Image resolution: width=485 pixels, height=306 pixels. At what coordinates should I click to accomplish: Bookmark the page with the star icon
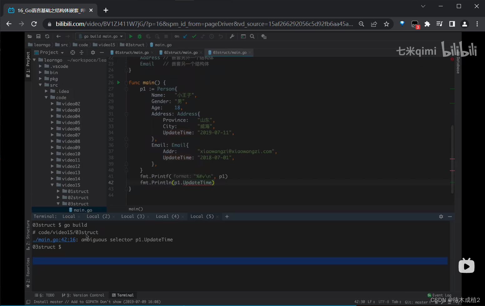(x=386, y=24)
